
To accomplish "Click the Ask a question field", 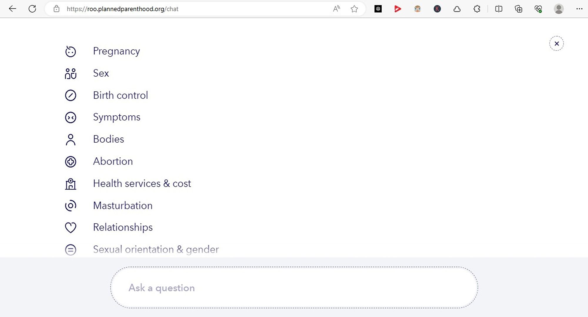I will (x=294, y=288).
